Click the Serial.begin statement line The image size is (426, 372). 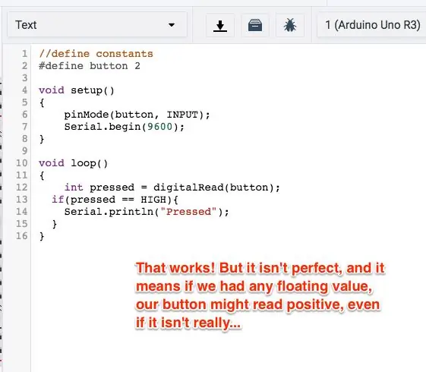[125, 127]
